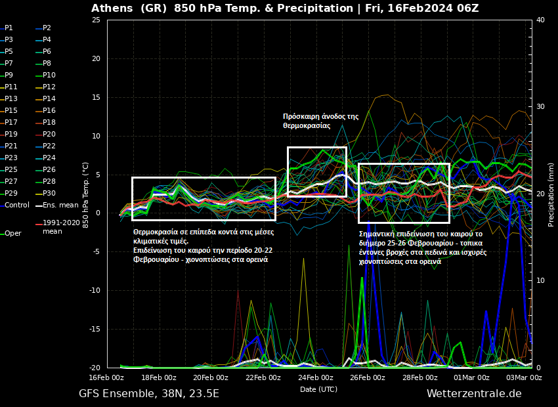Select the P10 legend entry
Screen dimensions: 558x407
point(49,75)
